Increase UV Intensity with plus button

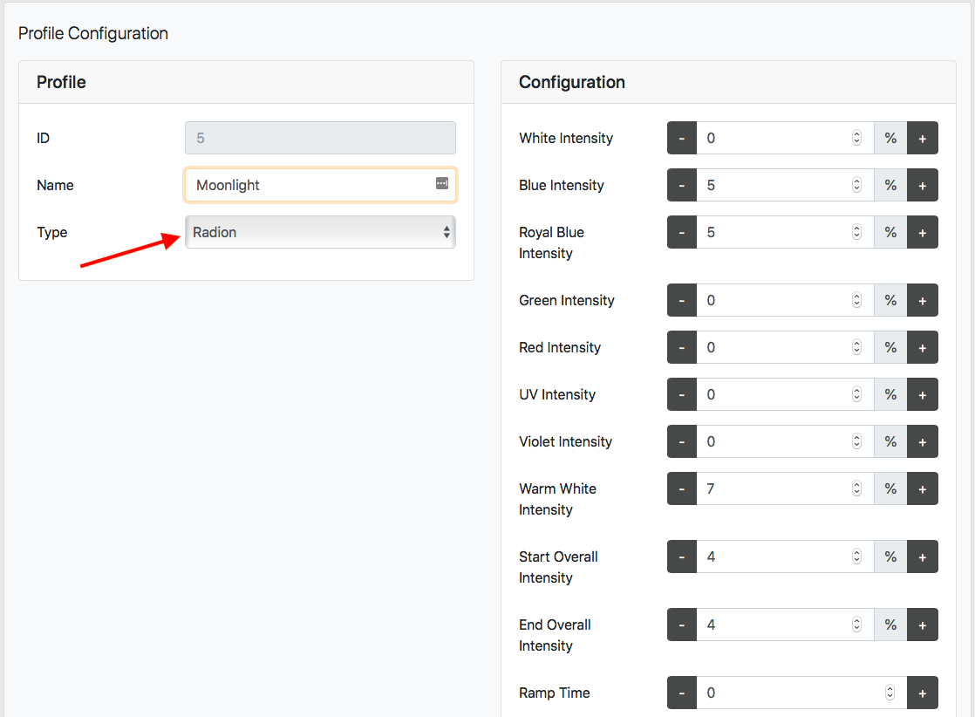pos(922,395)
